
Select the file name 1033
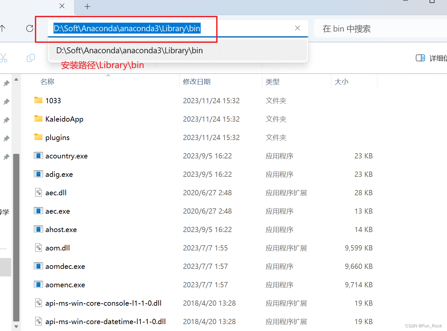pyautogui.click(x=53, y=101)
